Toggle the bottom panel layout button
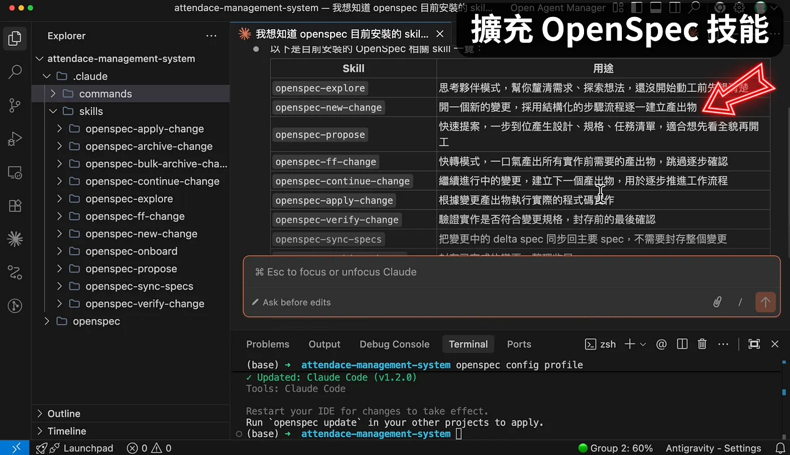 point(655,8)
